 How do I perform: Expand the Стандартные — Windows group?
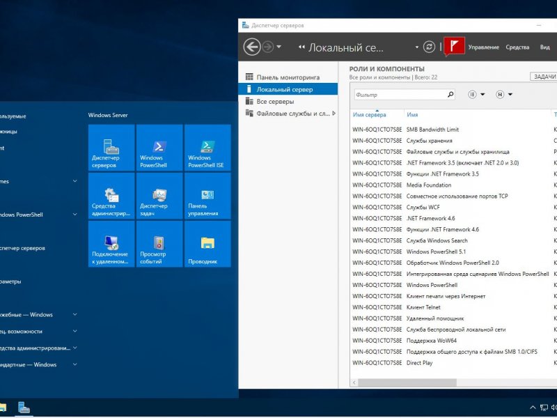pos(75,364)
